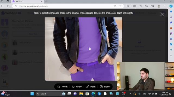Undo the last selection
The width and height of the screenshot is (174, 97).
(x=77, y=87)
